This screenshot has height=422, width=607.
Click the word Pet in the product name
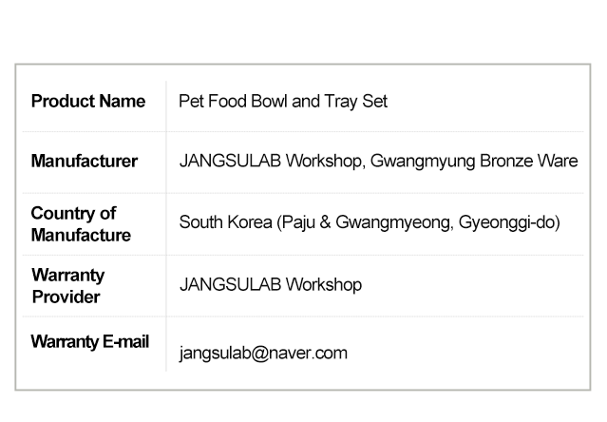[x=192, y=102]
